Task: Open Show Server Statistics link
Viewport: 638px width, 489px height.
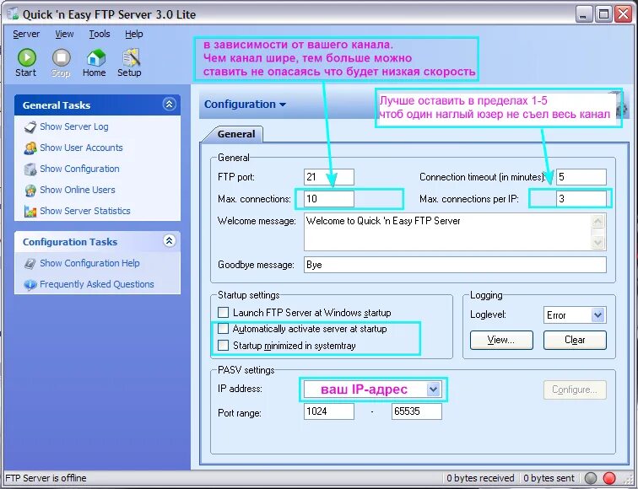Action: click(x=85, y=212)
